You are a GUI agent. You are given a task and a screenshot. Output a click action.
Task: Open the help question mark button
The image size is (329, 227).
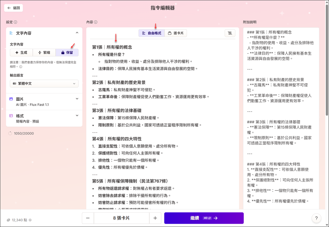[316, 218]
